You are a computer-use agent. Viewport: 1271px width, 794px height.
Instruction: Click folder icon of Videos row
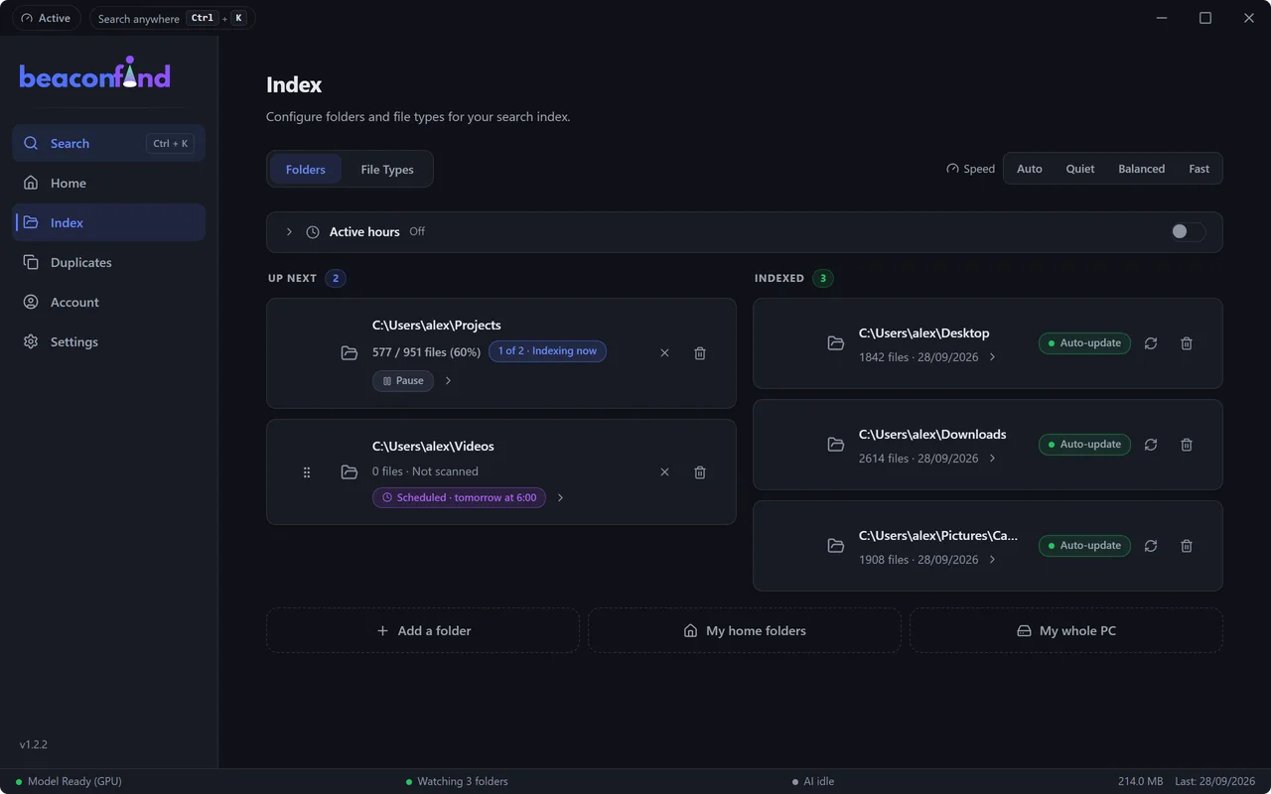349,472
